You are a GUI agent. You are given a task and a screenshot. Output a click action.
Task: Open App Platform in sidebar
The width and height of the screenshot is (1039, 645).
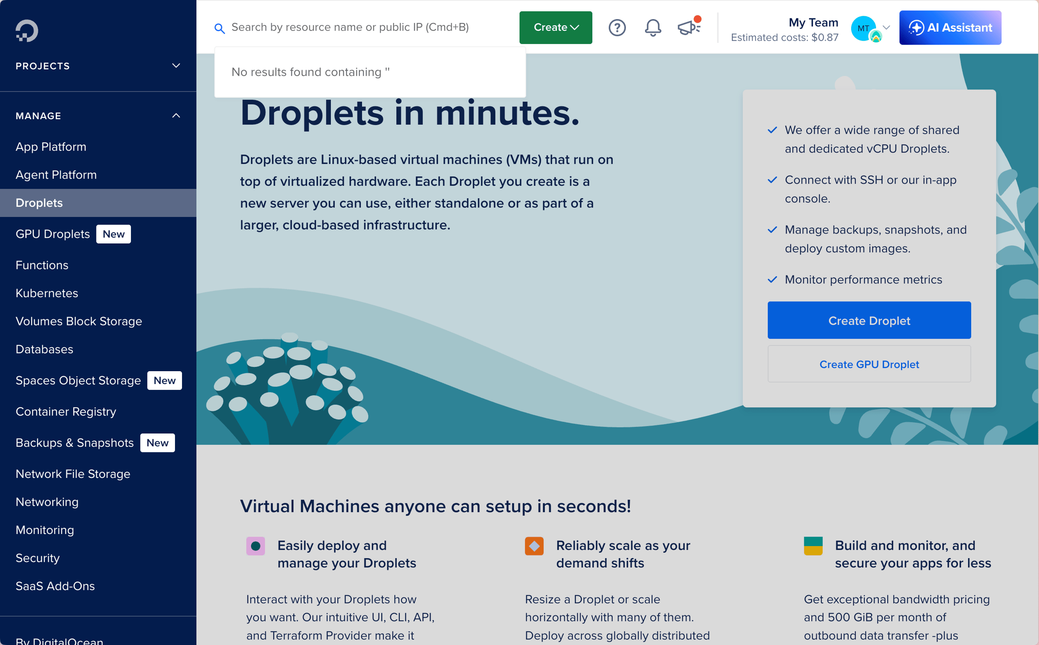51,147
